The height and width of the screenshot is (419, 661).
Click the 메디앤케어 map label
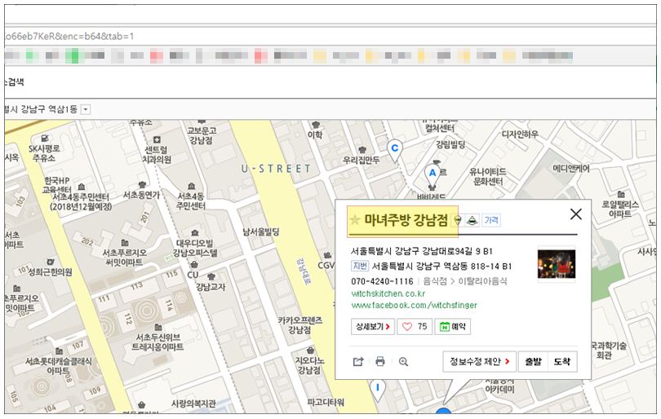pos(571,169)
